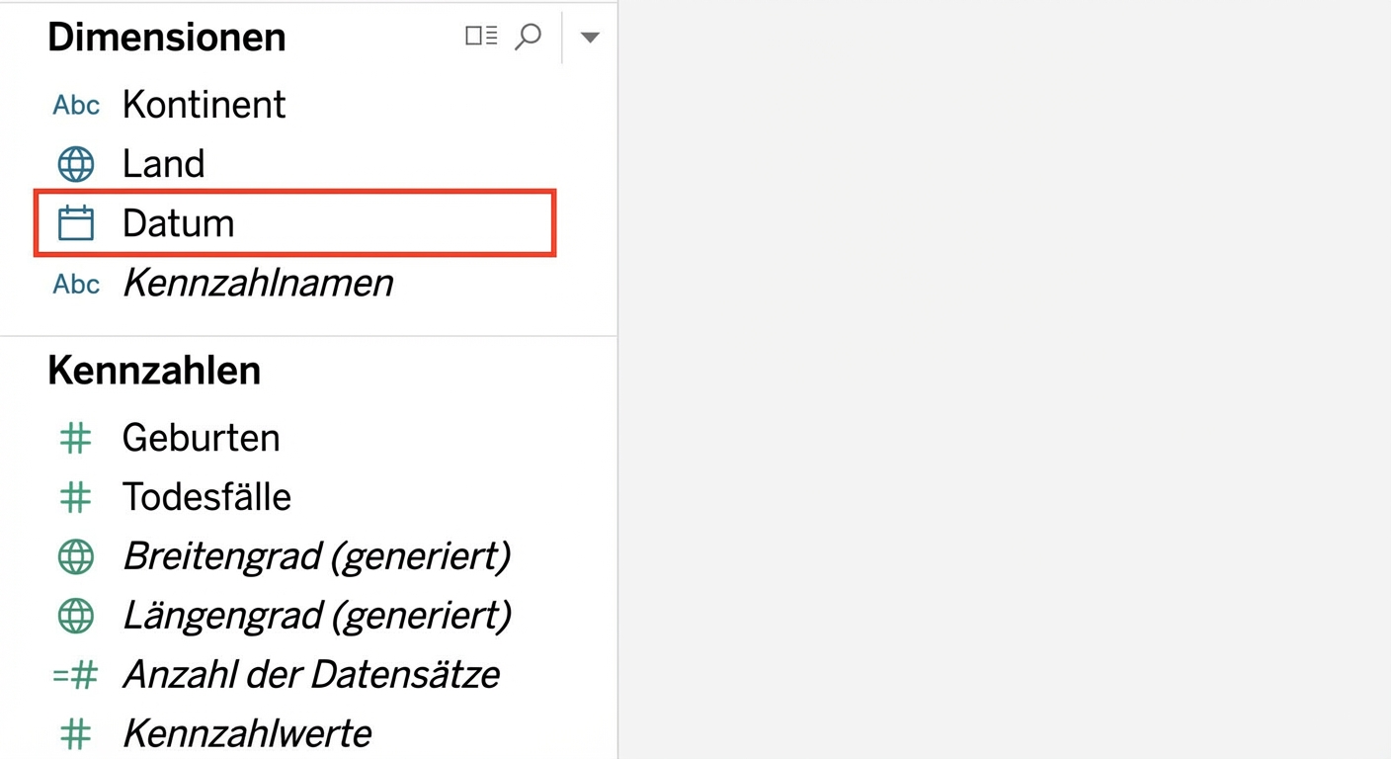Click the number icon beside Todesfälle
This screenshot has height=759, width=1391.
[x=76, y=497]
